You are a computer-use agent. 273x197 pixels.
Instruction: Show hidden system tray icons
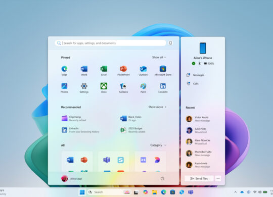236,192
